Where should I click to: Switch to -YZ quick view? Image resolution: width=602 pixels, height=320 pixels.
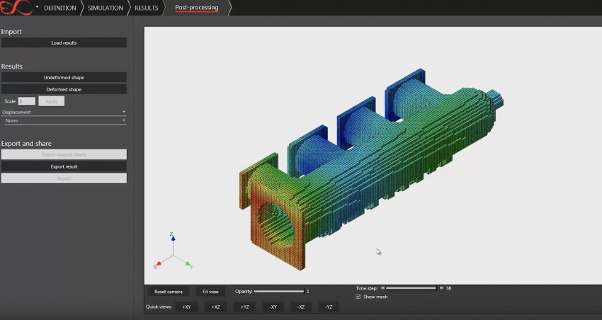(x=329, y=307)
